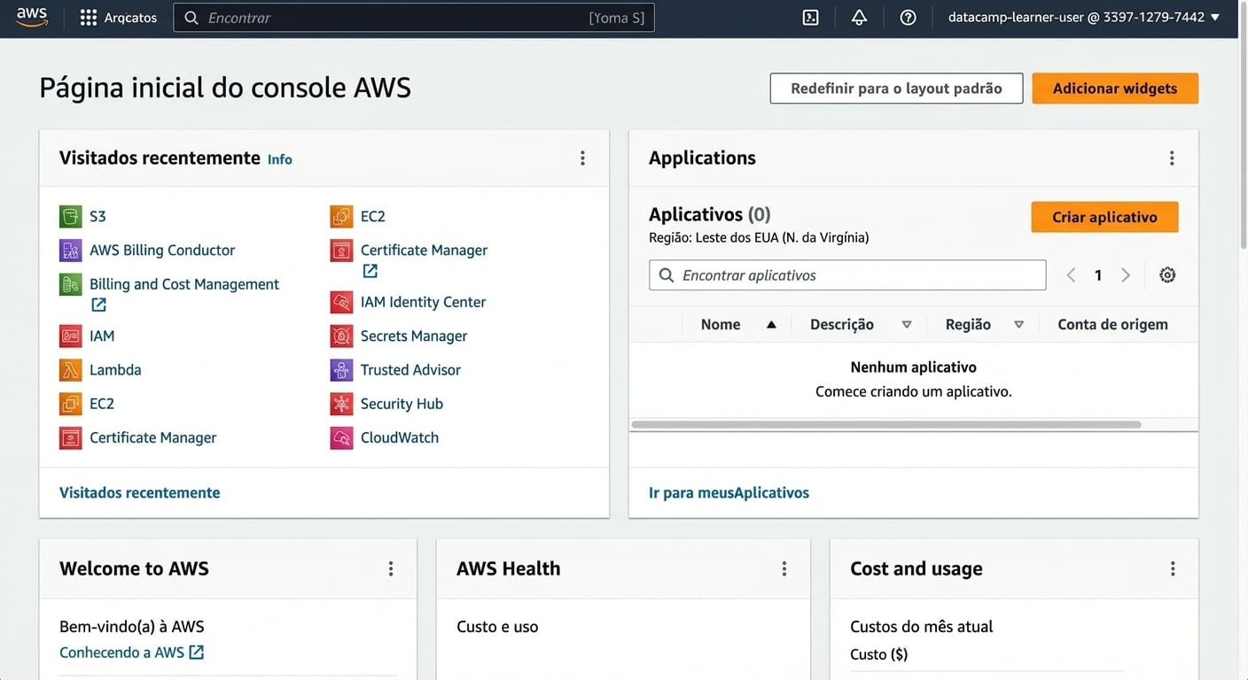Viewport: 1248px width, 680px height.
Task: Open AWS Billing Conductor text link
Action: tap(162, 251)
